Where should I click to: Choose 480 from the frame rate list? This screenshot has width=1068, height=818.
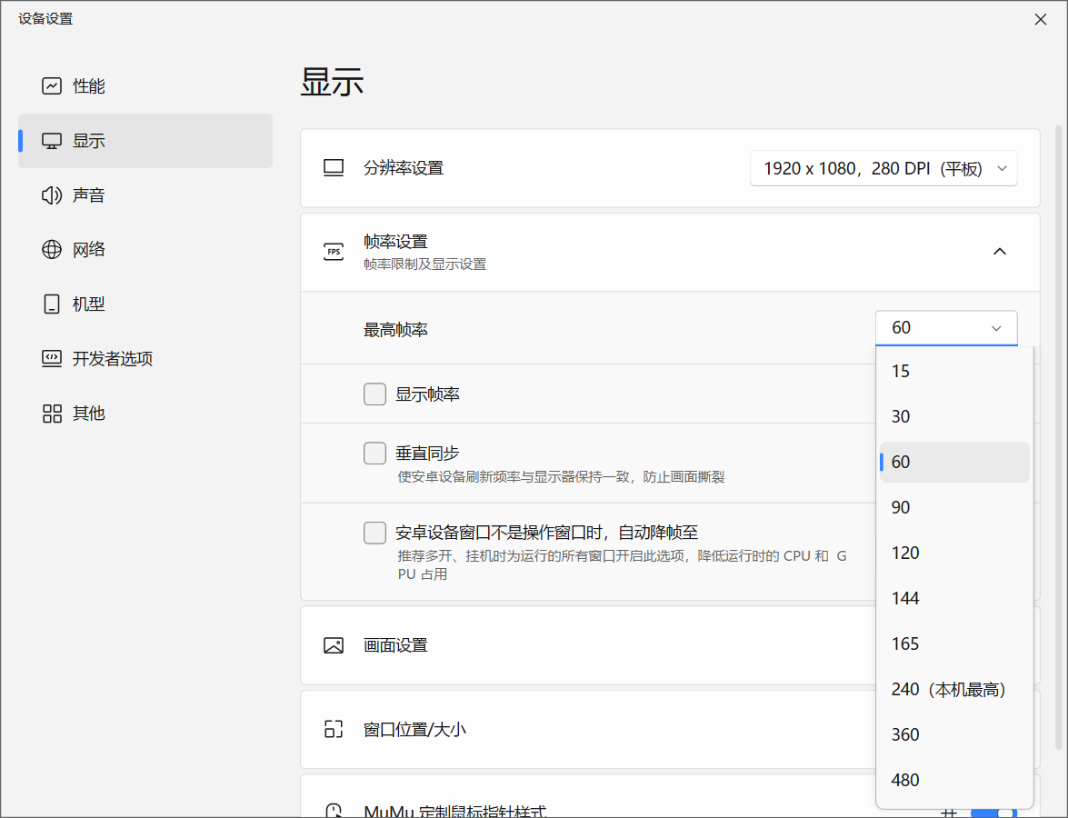(x=954, y=780)
